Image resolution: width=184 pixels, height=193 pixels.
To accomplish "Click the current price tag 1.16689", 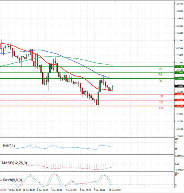I will click(x=180, y=87).
